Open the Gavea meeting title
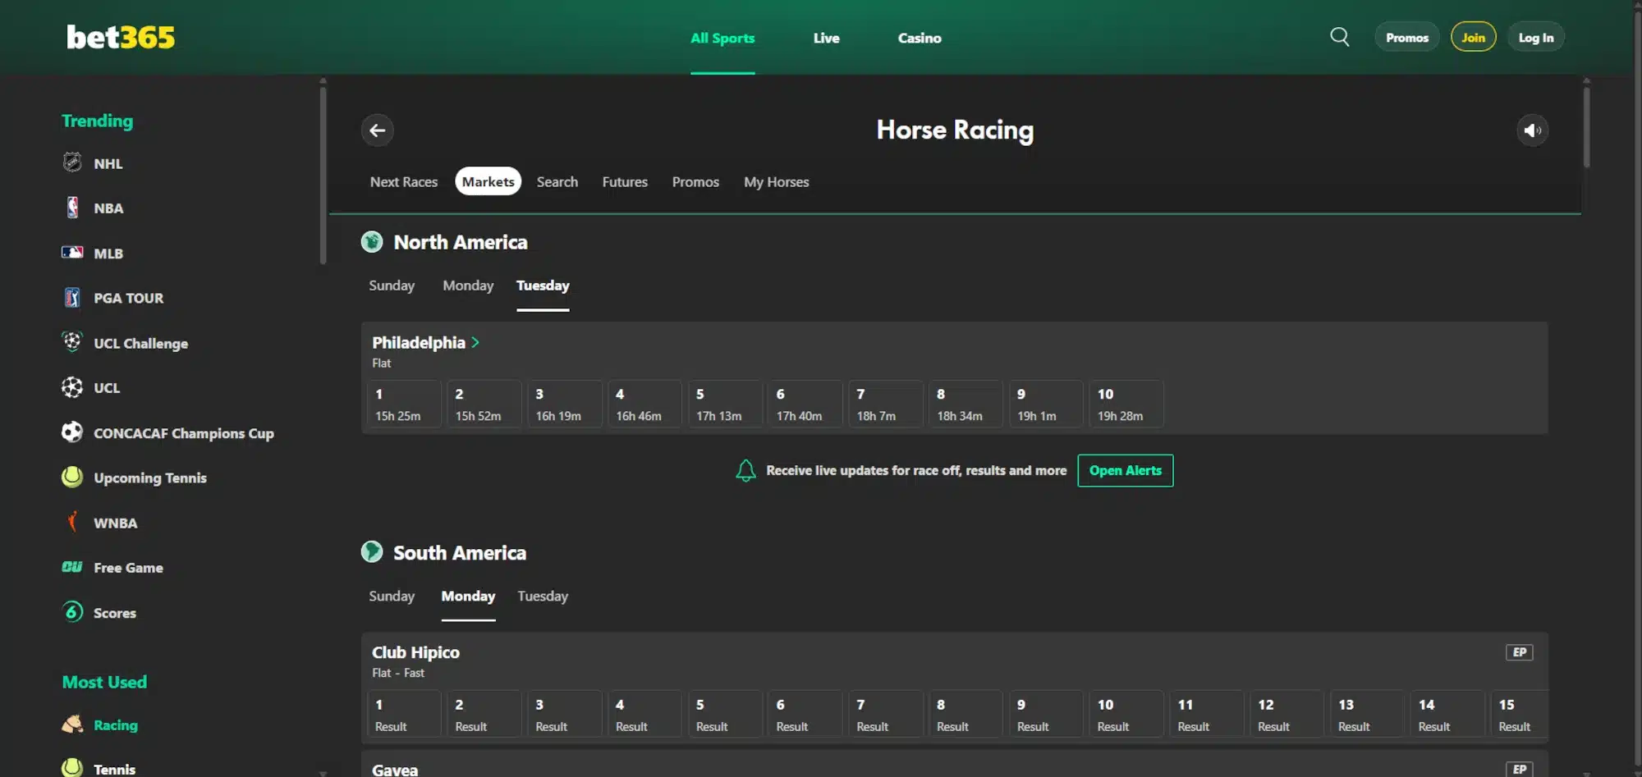The image size is (1642, 777). [x=395, y=770]
